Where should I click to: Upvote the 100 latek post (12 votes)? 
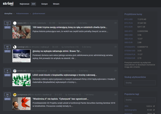tap(7, 23)
